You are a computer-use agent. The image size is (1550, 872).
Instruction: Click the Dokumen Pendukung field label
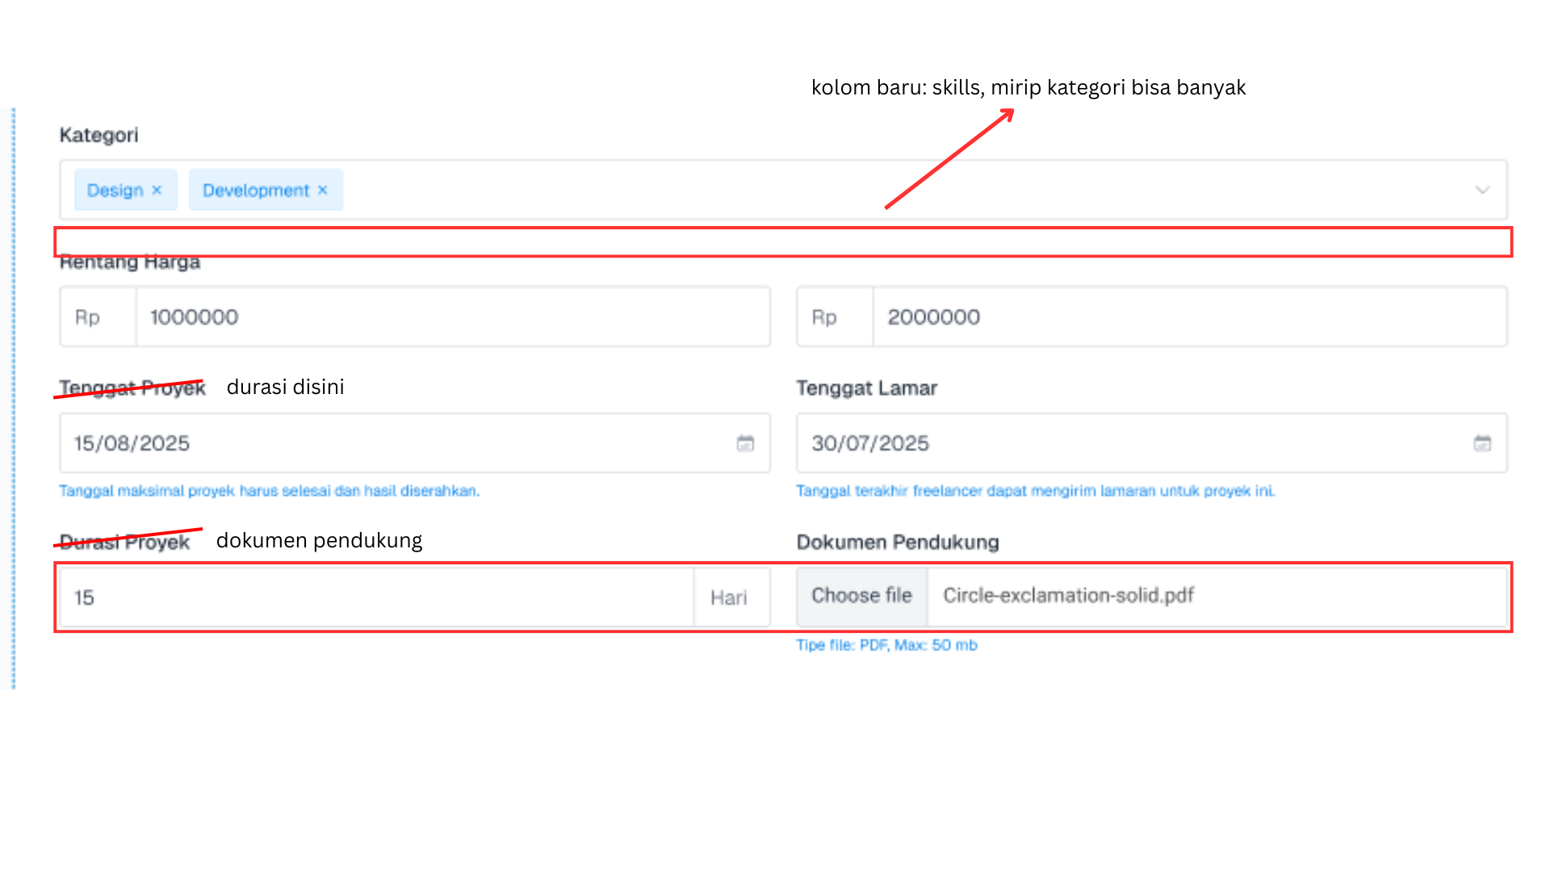898,543
